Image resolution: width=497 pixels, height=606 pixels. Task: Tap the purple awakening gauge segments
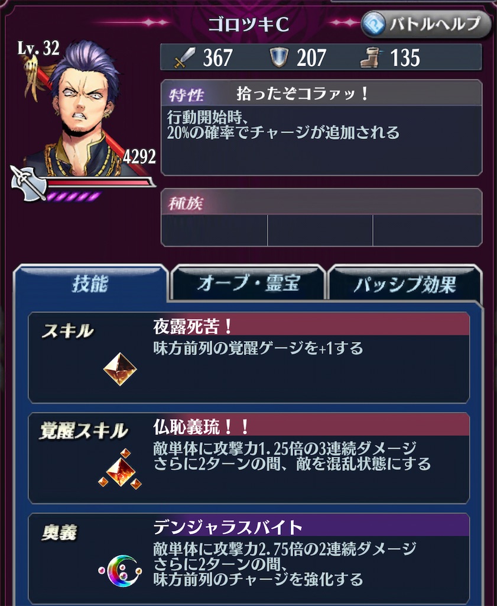click(x=74, y=196)
